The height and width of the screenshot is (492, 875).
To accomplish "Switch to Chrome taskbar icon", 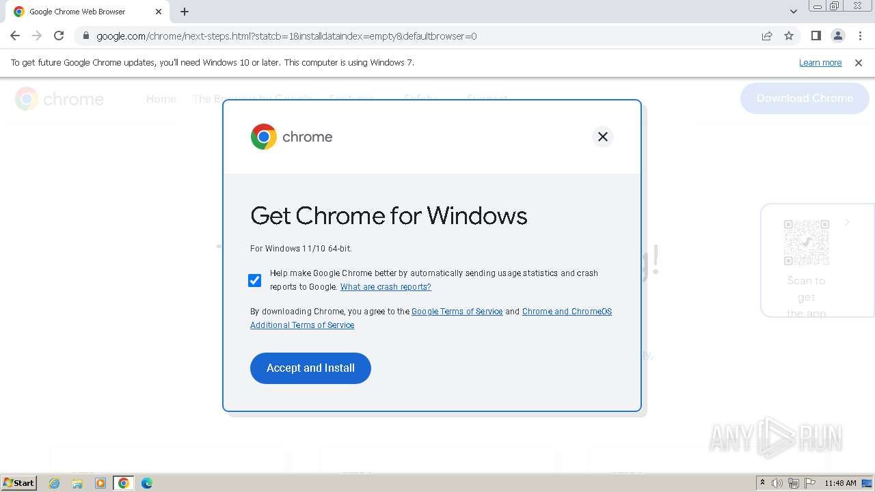I will click(124, 483).
